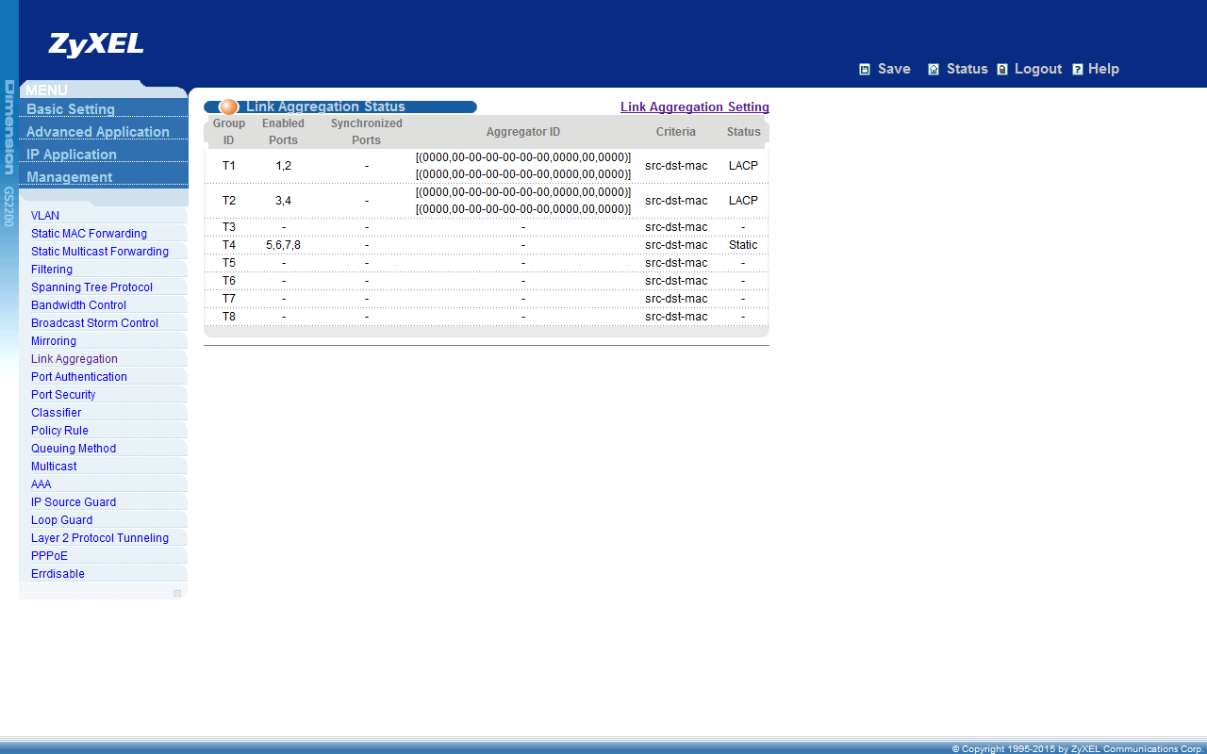Open Port Security page
The height and width of the screenshot is (754, 1207).
pos(63,395)
